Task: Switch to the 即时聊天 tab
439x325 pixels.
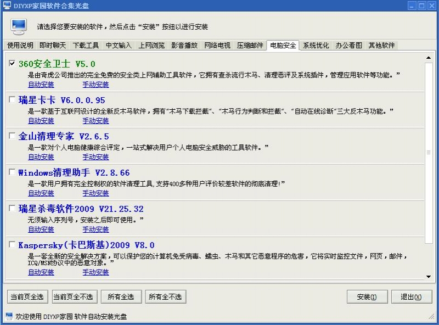Action: [x=53, y=45]
